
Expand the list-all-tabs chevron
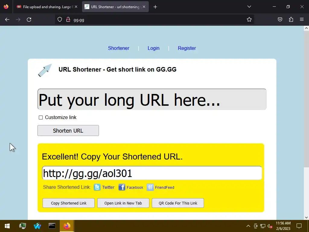pyautogui.click(x=249, y=7)
